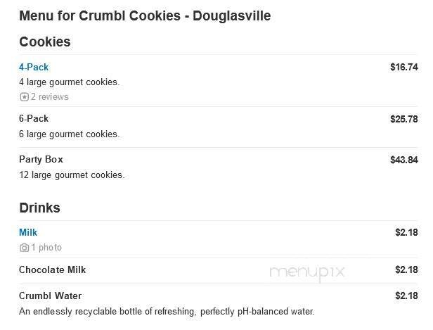433x330 pixels.
Task: Click the $25.78 price for 6-Pack
Action: [x=404, y=119]
